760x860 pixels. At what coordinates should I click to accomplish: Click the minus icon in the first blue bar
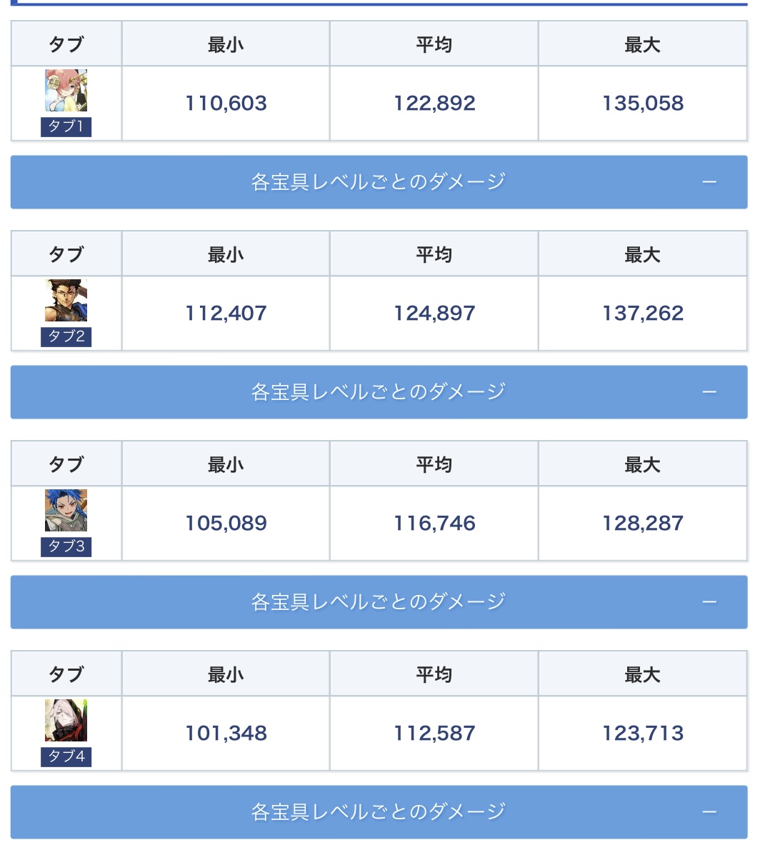pyautogui.click(x=709, y=182)
